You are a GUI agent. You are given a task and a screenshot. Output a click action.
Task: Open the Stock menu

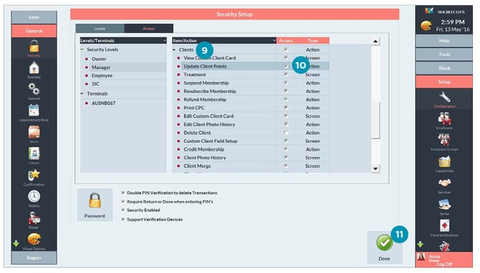click(444, 68)
